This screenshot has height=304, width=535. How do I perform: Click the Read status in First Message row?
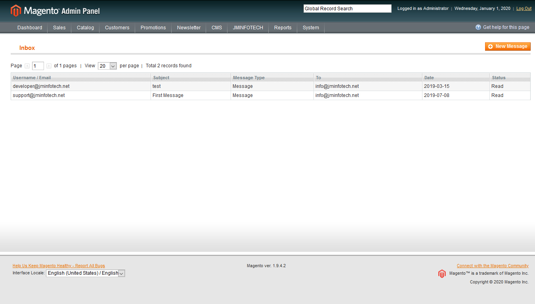(x=497, y=95)
